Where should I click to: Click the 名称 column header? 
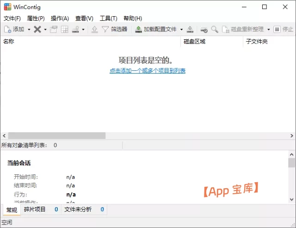(x=91, y=41)
